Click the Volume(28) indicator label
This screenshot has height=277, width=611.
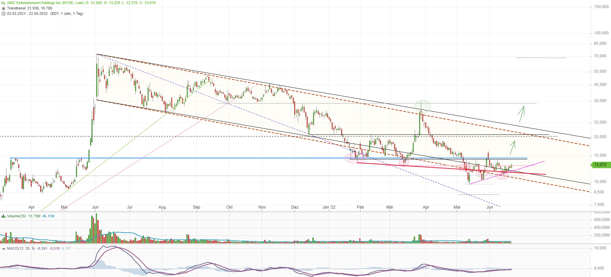[17, 216]
